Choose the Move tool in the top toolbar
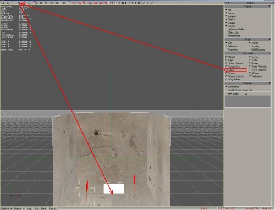Viewport: 275px width, 210px height. pos(24,3)
